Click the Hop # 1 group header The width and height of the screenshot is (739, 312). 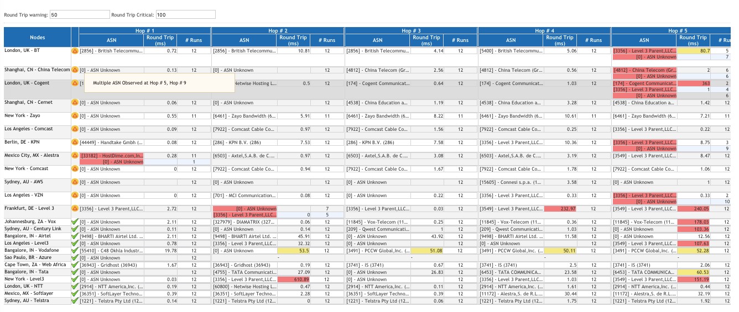tap(145, 31)
